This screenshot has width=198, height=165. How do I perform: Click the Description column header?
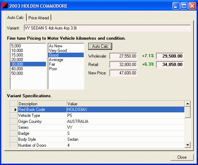(42, 104)
